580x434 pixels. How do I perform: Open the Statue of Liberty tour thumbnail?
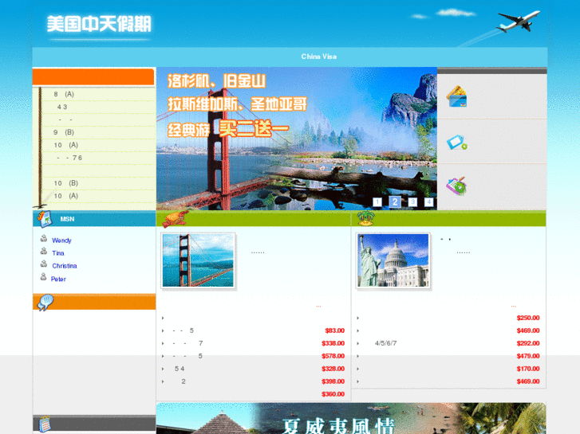point(393,260)
